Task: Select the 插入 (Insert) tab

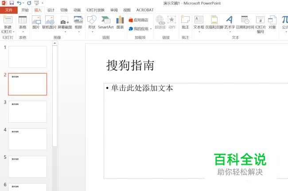Action: [38, 10]
